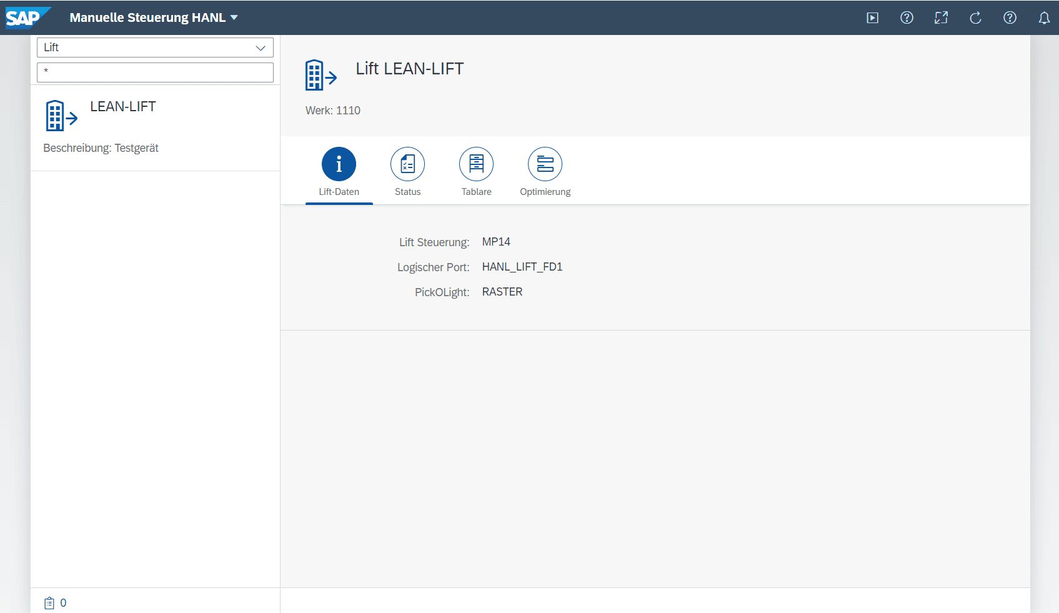
Task: Open the notifications bell
Action: click(1044, 18)
